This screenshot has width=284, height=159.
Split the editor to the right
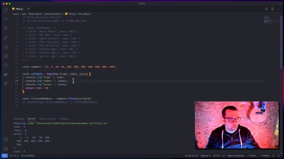click(x=272, y=9)
